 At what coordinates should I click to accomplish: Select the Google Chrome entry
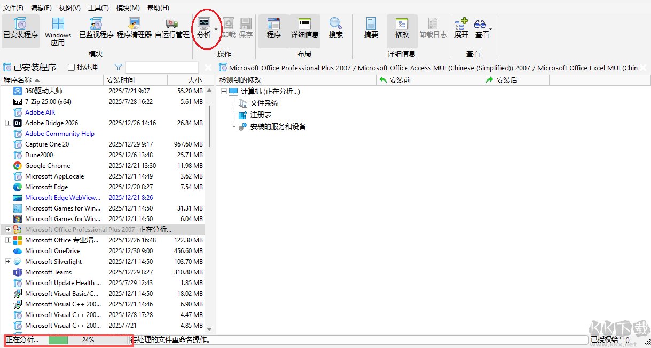pos(103,166)
